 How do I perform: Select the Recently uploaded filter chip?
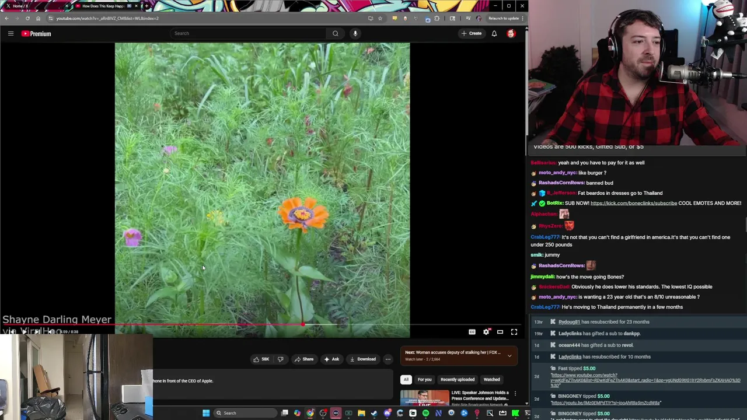click(458, 380)
